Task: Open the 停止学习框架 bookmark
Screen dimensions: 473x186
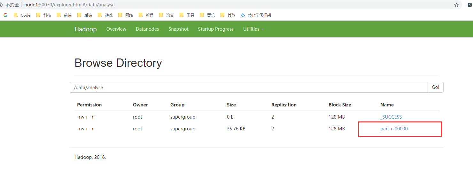Action: pos(256,15)
